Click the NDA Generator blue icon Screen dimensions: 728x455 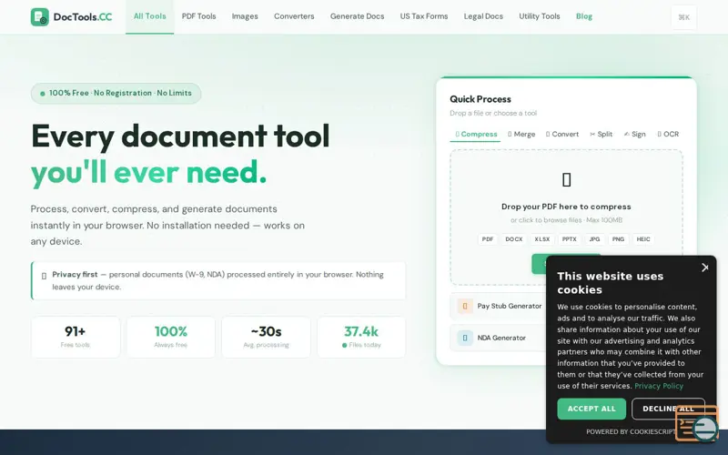tap(465, 338)
